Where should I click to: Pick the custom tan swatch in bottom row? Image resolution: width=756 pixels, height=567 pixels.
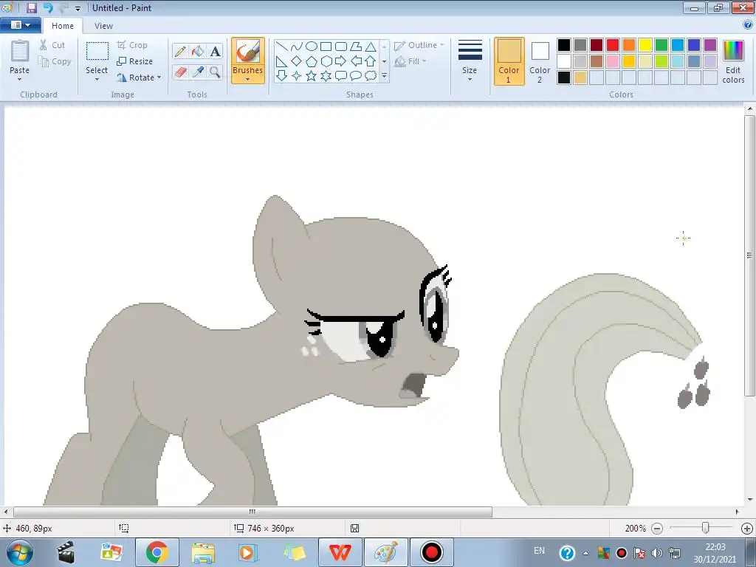(x=580, y=78)
